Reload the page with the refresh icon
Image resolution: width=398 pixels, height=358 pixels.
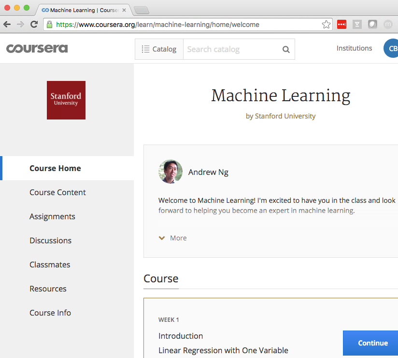pyautogui.click(x=34, y=24)
